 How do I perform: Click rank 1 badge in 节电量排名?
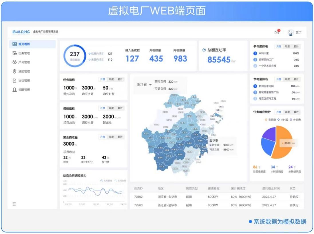[255, 86]
